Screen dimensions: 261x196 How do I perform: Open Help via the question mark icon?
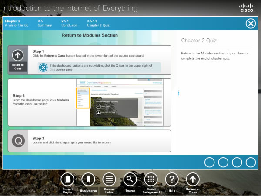click(x=172, y=179)
